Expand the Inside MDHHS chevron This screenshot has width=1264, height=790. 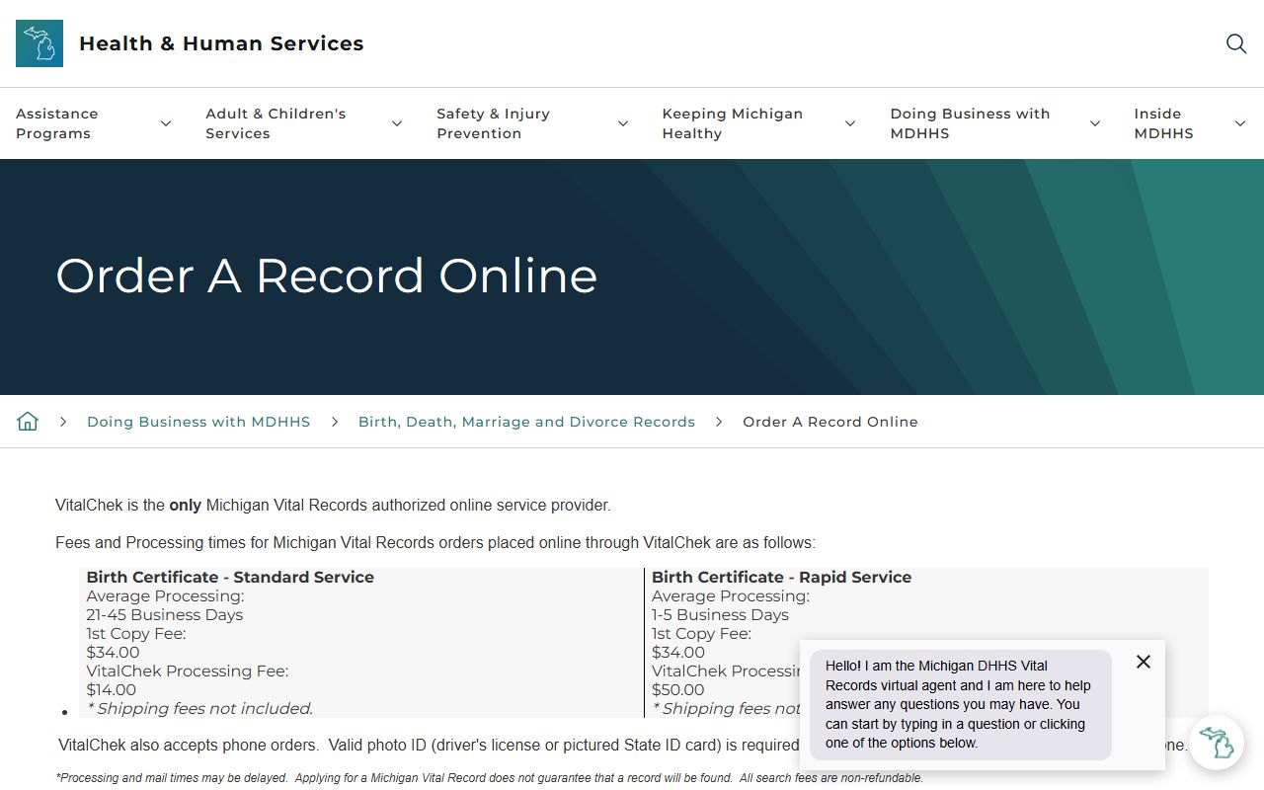(1240, 123)
